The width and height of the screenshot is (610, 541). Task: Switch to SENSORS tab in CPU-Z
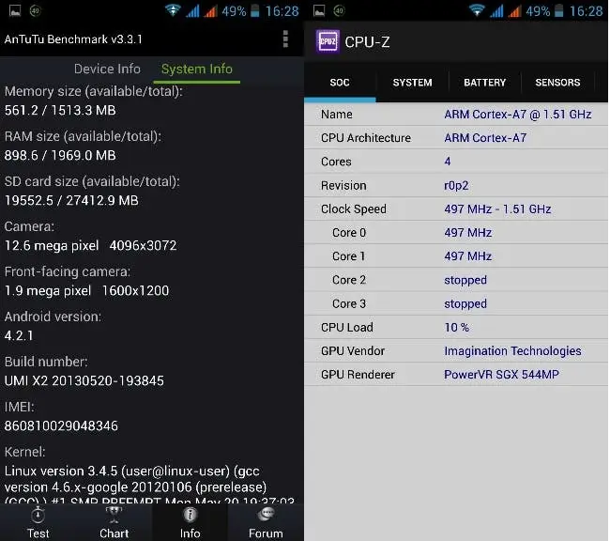coord(557,83)
